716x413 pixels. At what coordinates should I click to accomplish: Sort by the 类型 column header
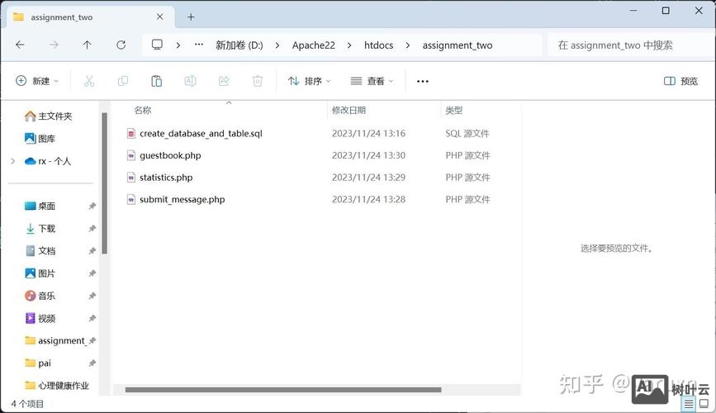(454, 110)
